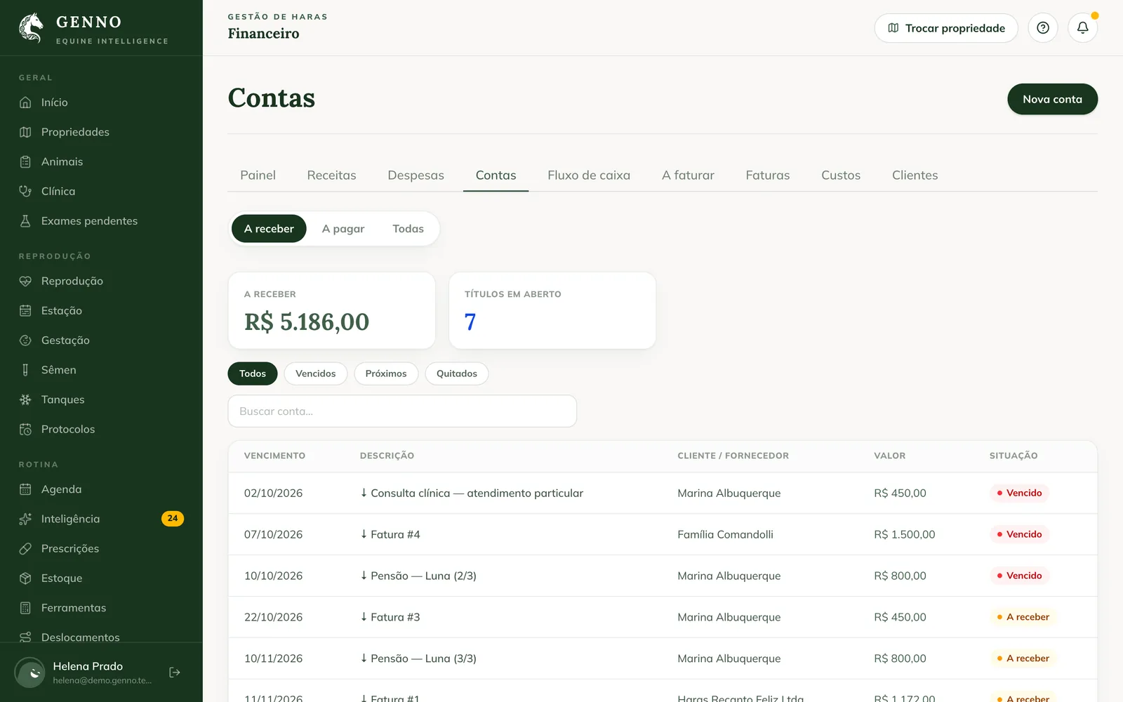Open Prescrições pill icon
The width and height of the screenshot is (1123, 702).
click(25, 548)
